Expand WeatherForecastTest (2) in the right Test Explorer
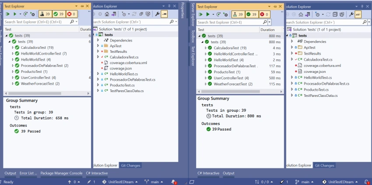 [x=206, y=84]
